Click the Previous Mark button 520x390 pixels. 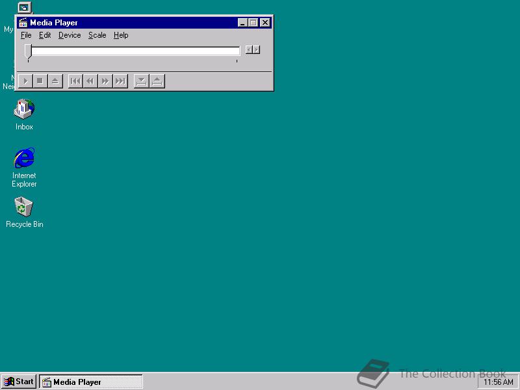(75, 81)
